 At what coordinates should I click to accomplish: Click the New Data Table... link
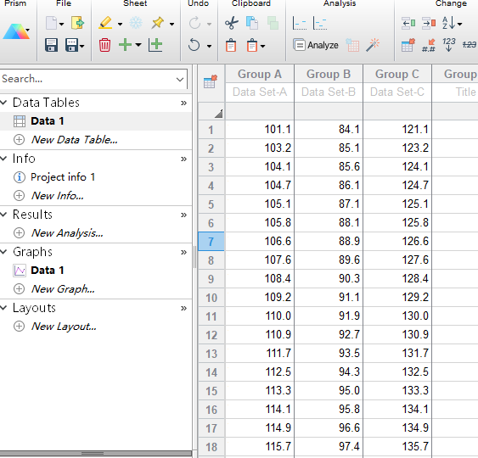(x=75, y=140)
